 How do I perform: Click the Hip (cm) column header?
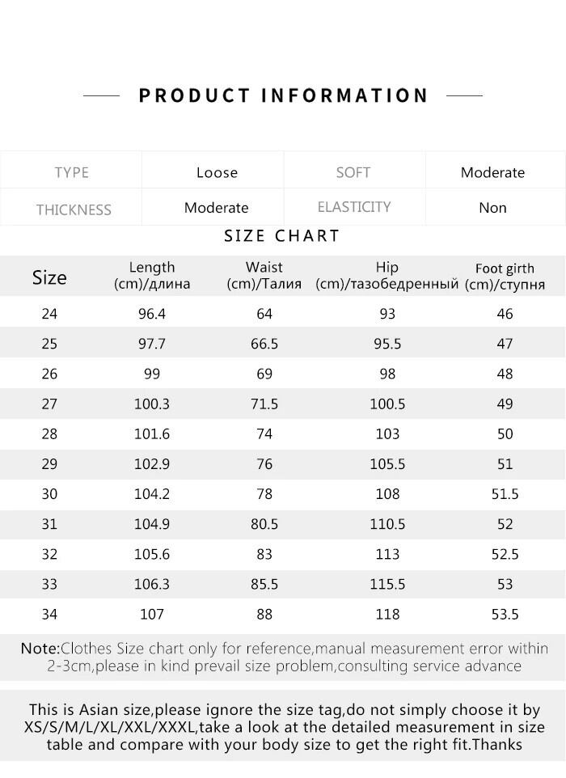(387, 275)
